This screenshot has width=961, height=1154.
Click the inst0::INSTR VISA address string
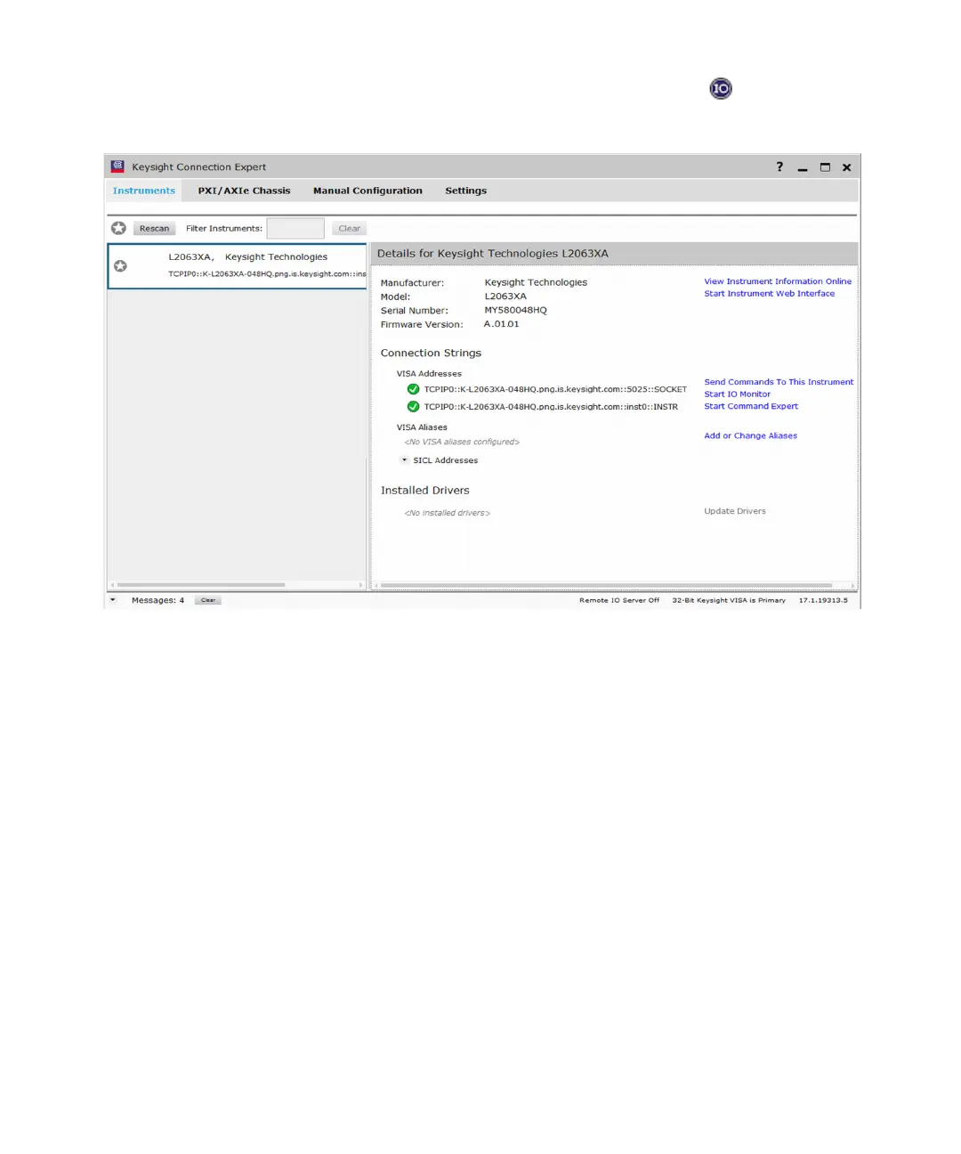(x=551, y=407)
